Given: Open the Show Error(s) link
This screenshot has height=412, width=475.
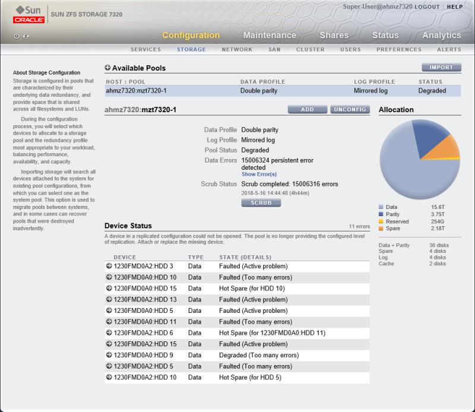Looking at the screenshot, I should click(x=259, y=175).
